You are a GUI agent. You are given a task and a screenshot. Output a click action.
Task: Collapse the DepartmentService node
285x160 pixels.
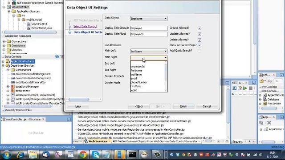[x=3, y=66]
